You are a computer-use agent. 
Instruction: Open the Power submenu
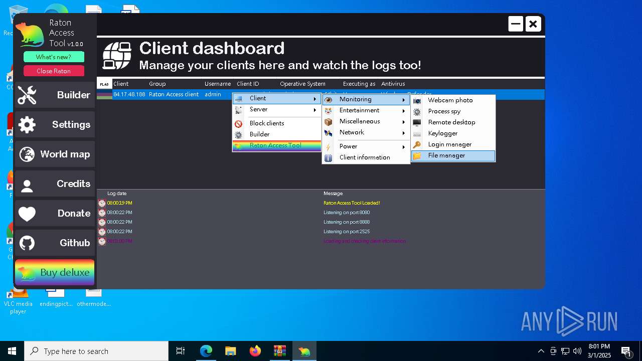(x=366, y=146)
